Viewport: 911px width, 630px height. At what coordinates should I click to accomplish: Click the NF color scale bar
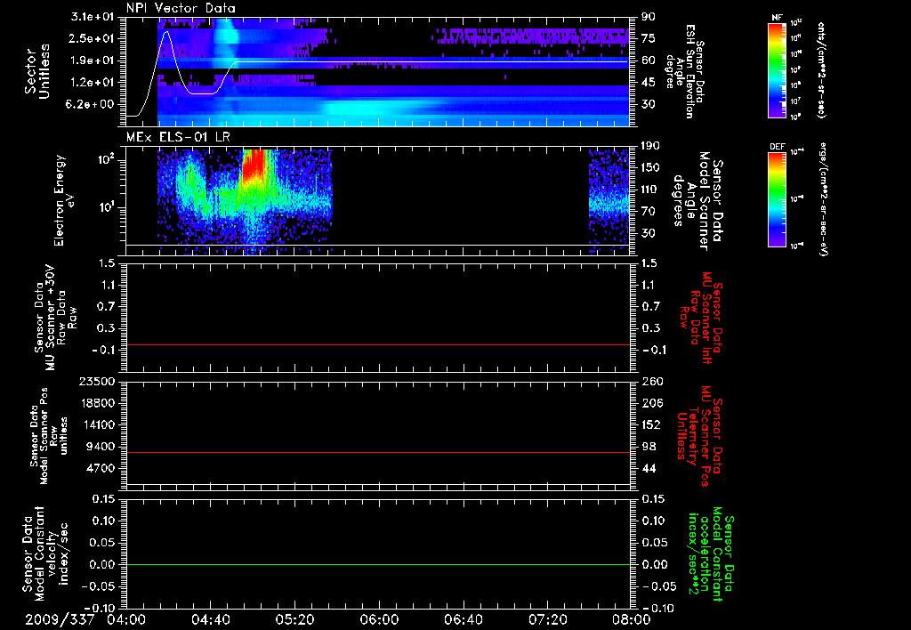pyautogui.click(x=778, y=69)
